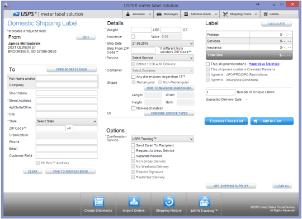Toggle the Insurance checkbox
Viewport: 302px width, 219px height.
pyautogui.click(x=133, y=36)
